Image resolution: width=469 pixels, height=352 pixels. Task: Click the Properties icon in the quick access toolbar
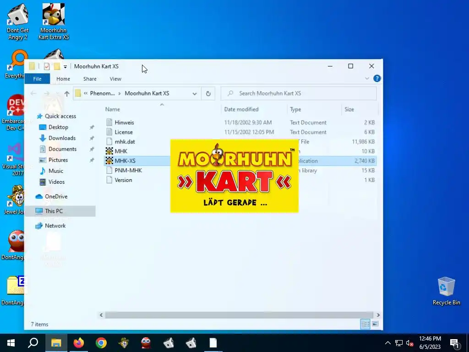point(47,66)
